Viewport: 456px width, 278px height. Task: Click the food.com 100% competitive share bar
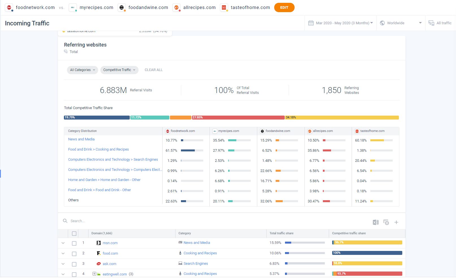coord(367,253)
